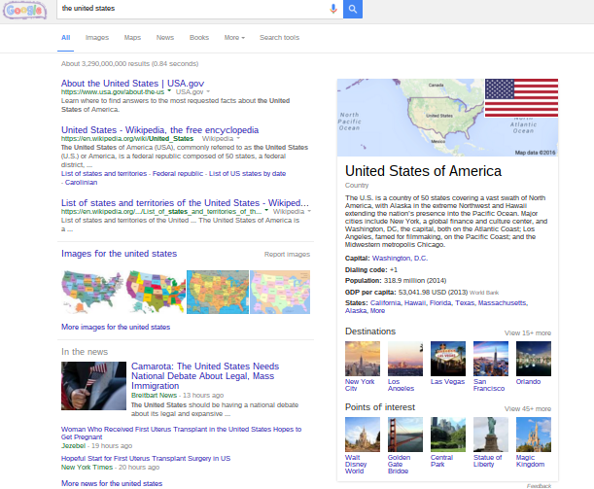594x489 pixels.
Task: Open Los Angeles destination thumbnail
Action: (405, 359)
